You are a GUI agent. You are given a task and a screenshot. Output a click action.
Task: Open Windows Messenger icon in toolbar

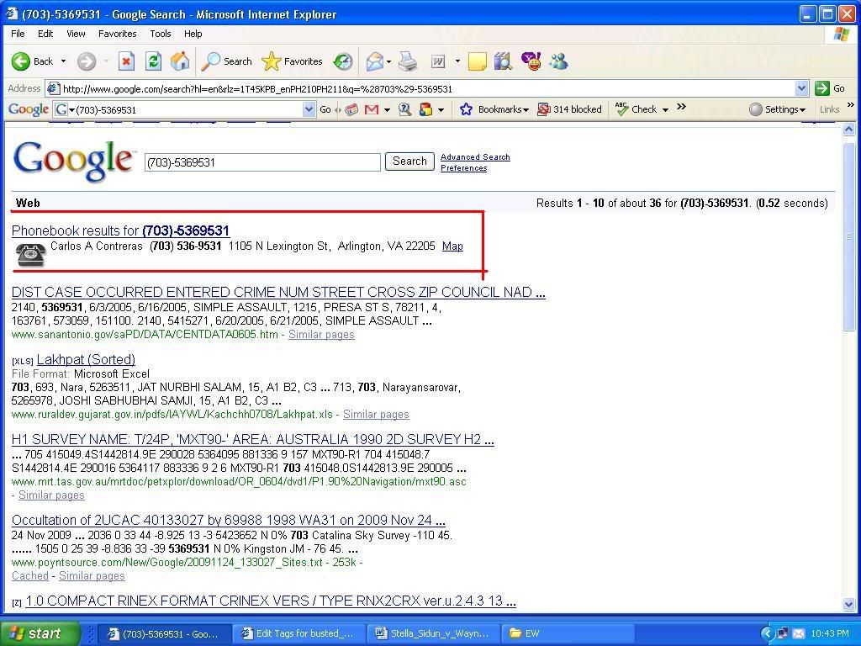pos(558,61)
